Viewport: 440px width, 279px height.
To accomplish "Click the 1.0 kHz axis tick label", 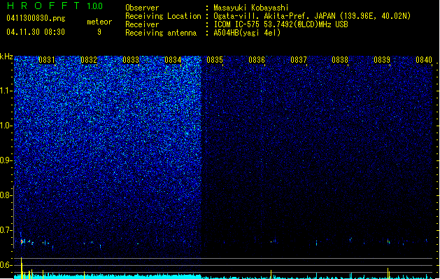I will point(6,126).
